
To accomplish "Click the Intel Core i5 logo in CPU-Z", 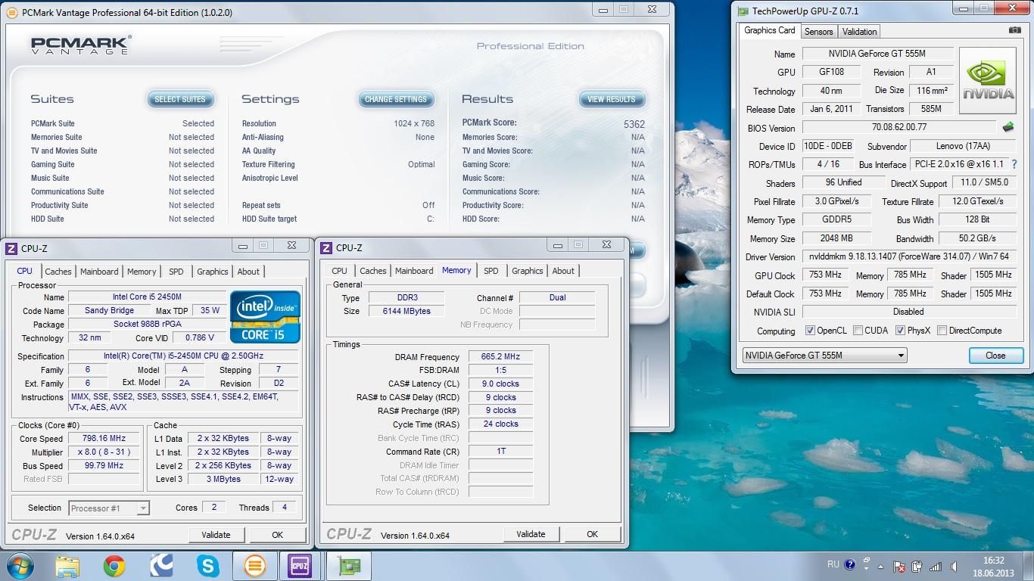I will (265, 316).
